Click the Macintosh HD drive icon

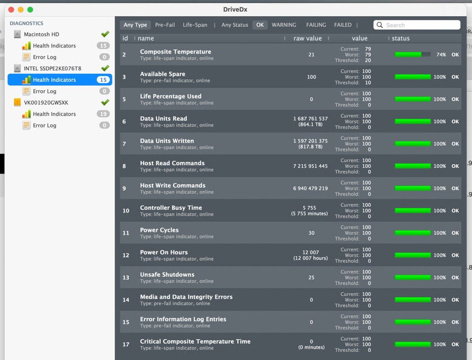[18, 34]
